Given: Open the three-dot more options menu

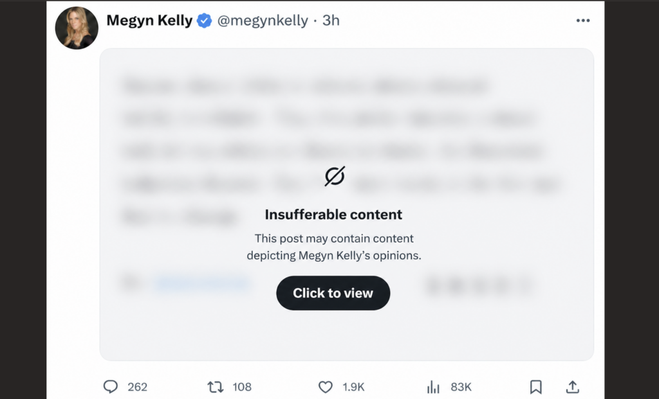Looking at the screenshot, I should pyautogui.click(x=583, y=21).
